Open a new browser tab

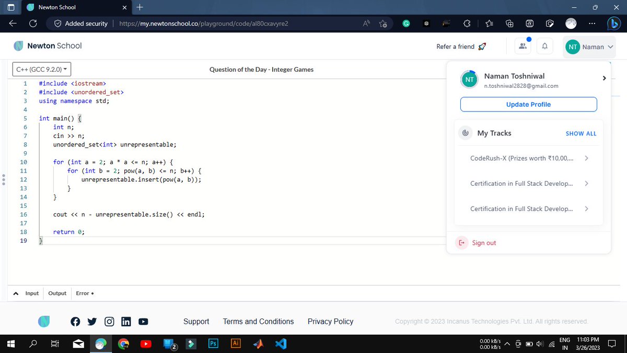140,7
